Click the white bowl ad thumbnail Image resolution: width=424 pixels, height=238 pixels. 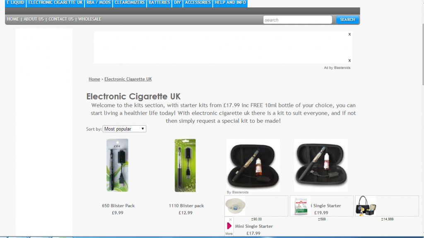[235, 206]
